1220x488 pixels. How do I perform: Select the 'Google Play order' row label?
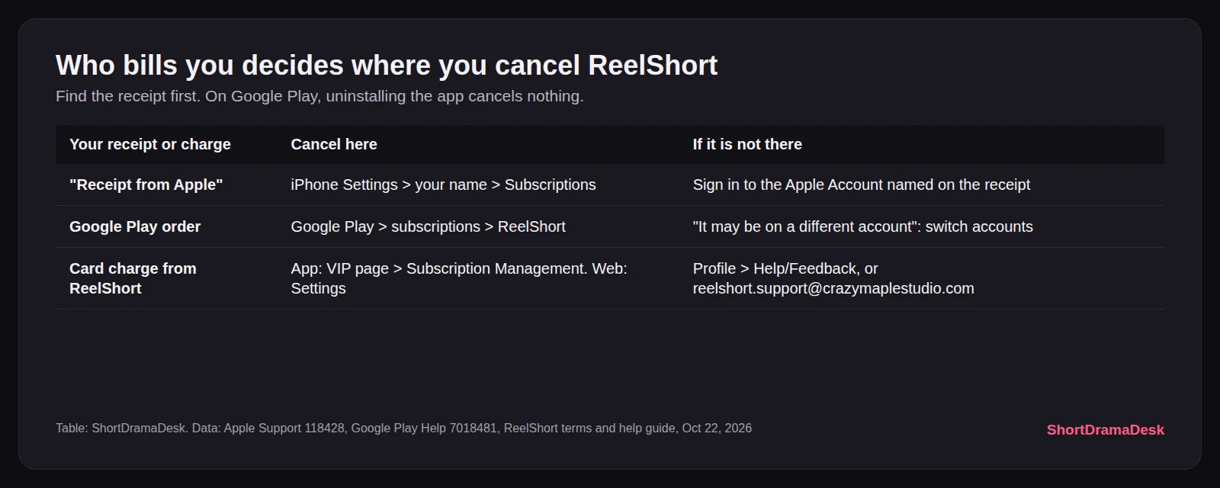pyautogui.click(x=135, y=226)
